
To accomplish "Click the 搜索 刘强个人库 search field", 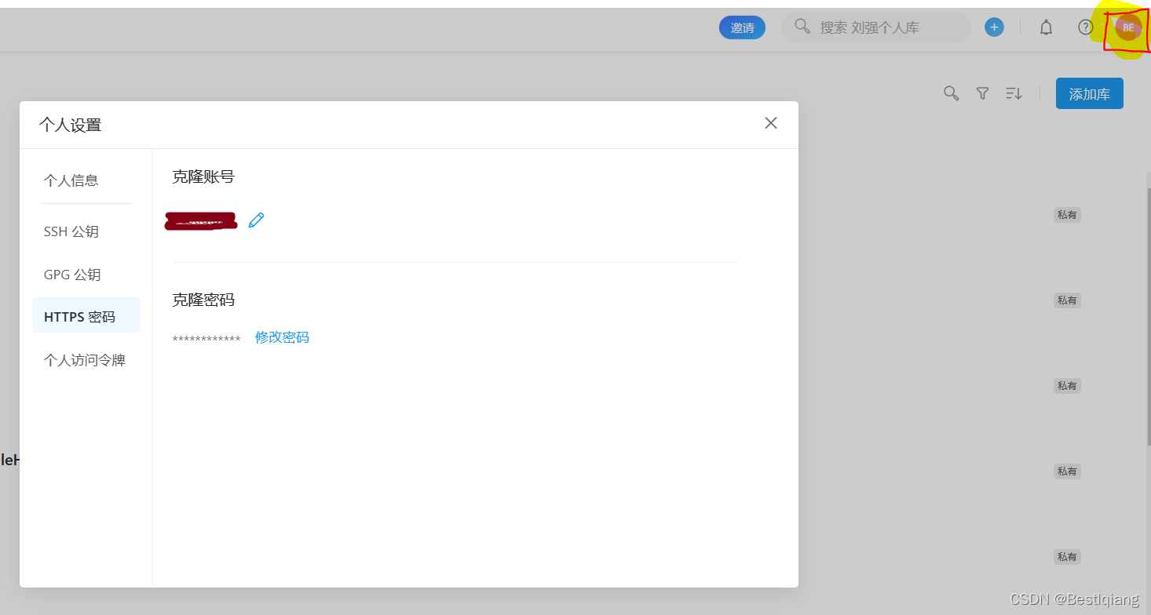I will click(875, 27).
